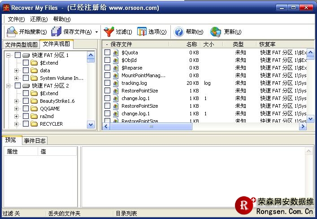Click the 帮助 question mark icon
317x219 pixels.
[x=179, y=32]
